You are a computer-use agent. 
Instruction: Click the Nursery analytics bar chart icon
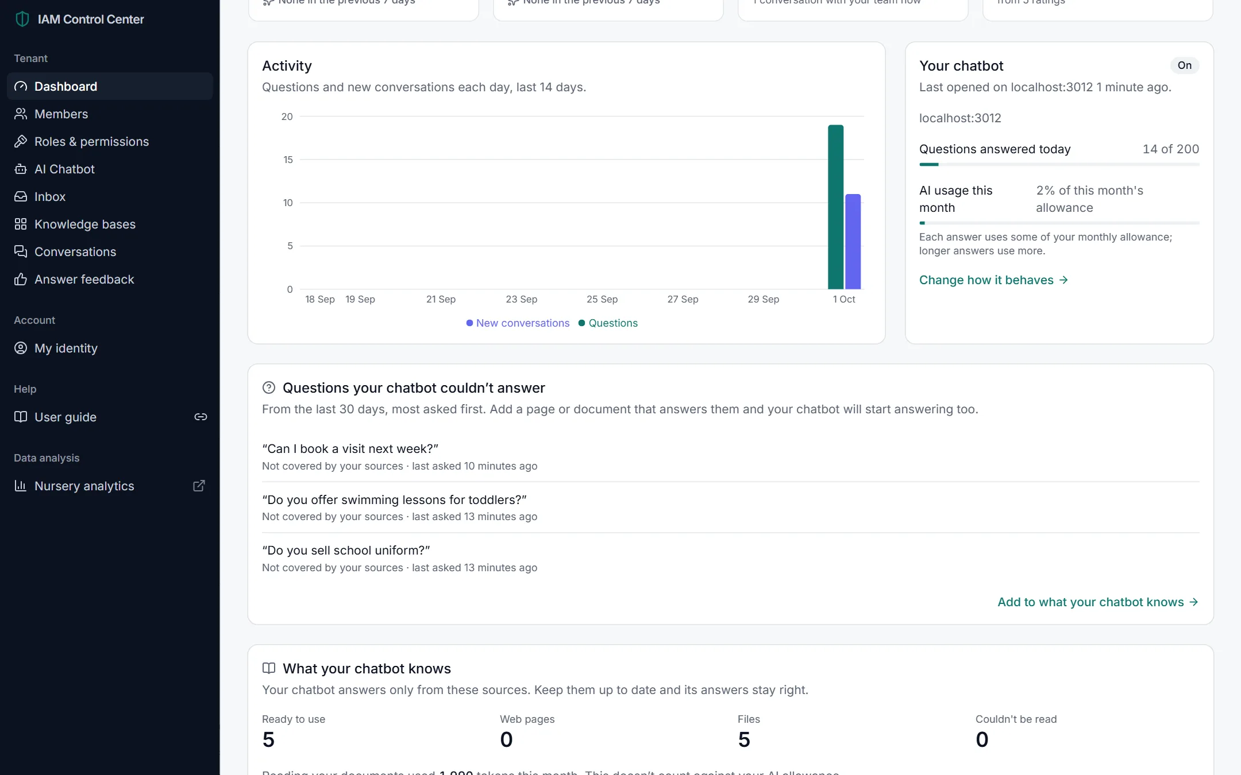point(21,486)
